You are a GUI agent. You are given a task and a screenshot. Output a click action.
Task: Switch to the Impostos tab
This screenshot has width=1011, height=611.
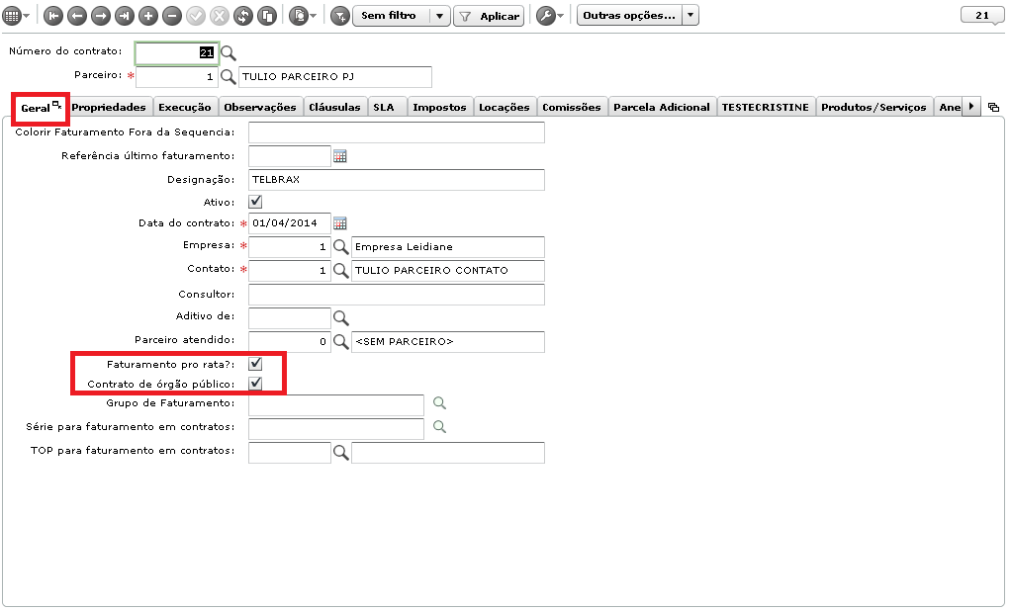pyautogui.click(x=440, y=108)
